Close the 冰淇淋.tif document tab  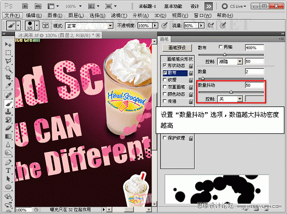click(98, 35)
